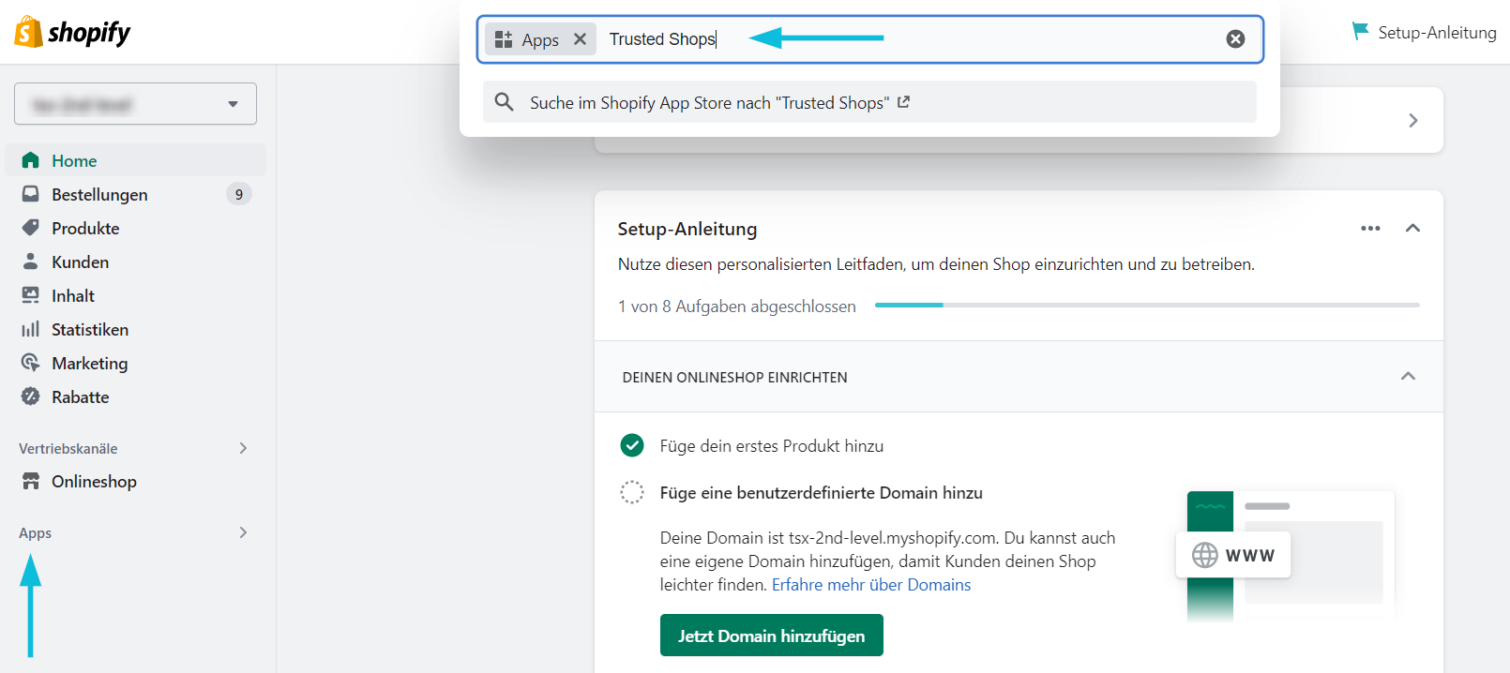Remove the Apps filter tag from search
The width and height of the screenshot is (1510, 673).
[580, 39]
